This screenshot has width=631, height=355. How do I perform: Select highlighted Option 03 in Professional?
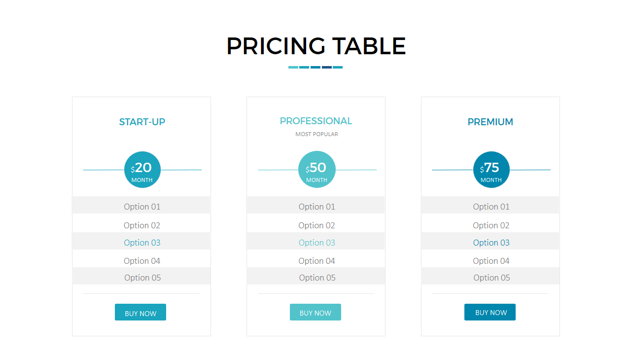(316, 243)
